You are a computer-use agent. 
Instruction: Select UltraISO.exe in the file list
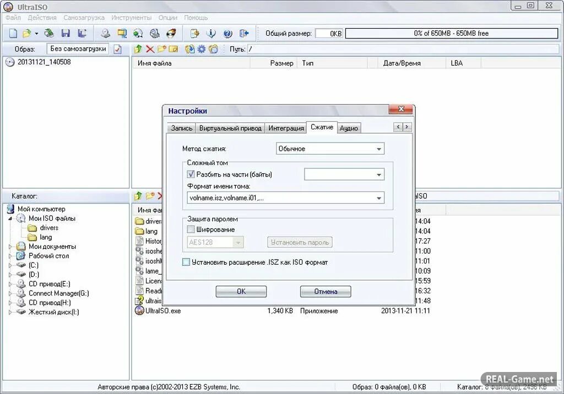click(162, 310)
